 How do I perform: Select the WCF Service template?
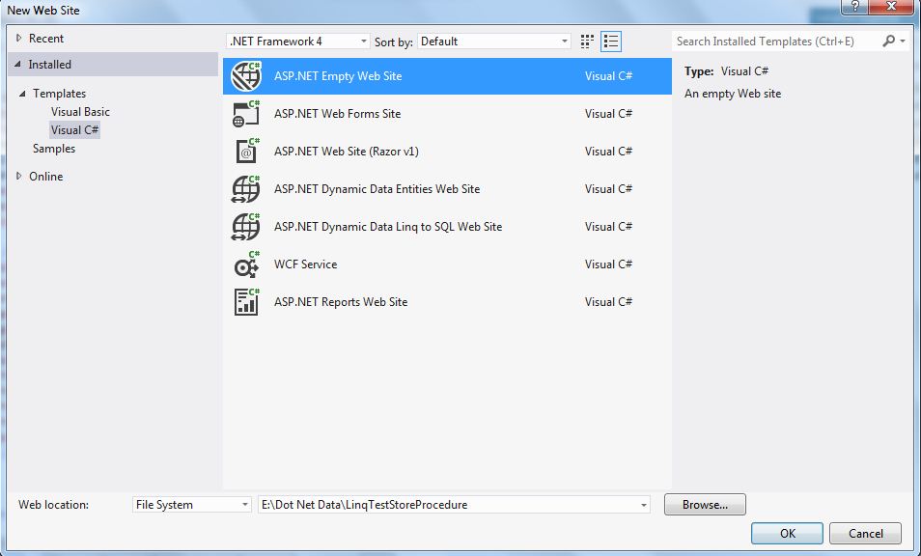pos(447,264)
